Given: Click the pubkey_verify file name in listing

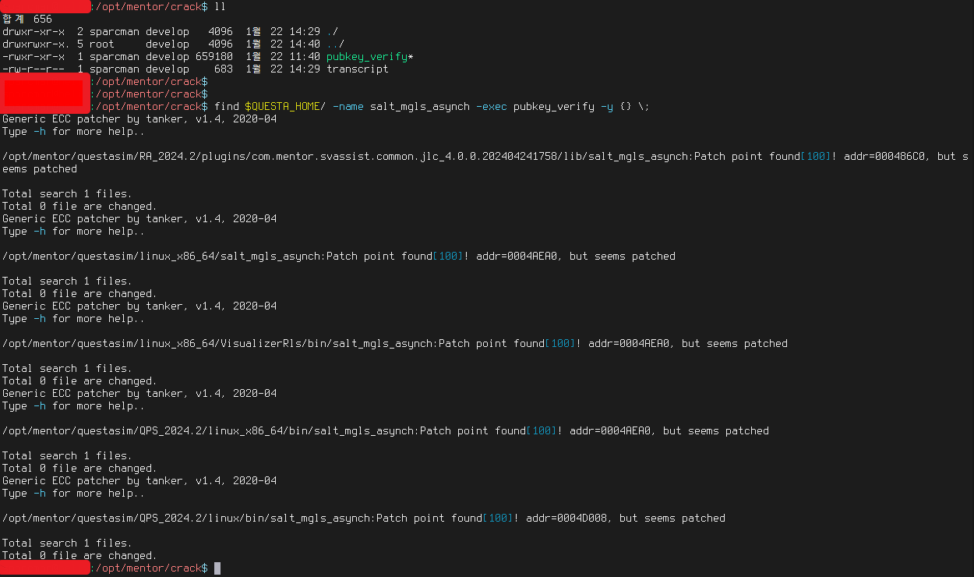Looking at the screenshot, I should point(366,57).
